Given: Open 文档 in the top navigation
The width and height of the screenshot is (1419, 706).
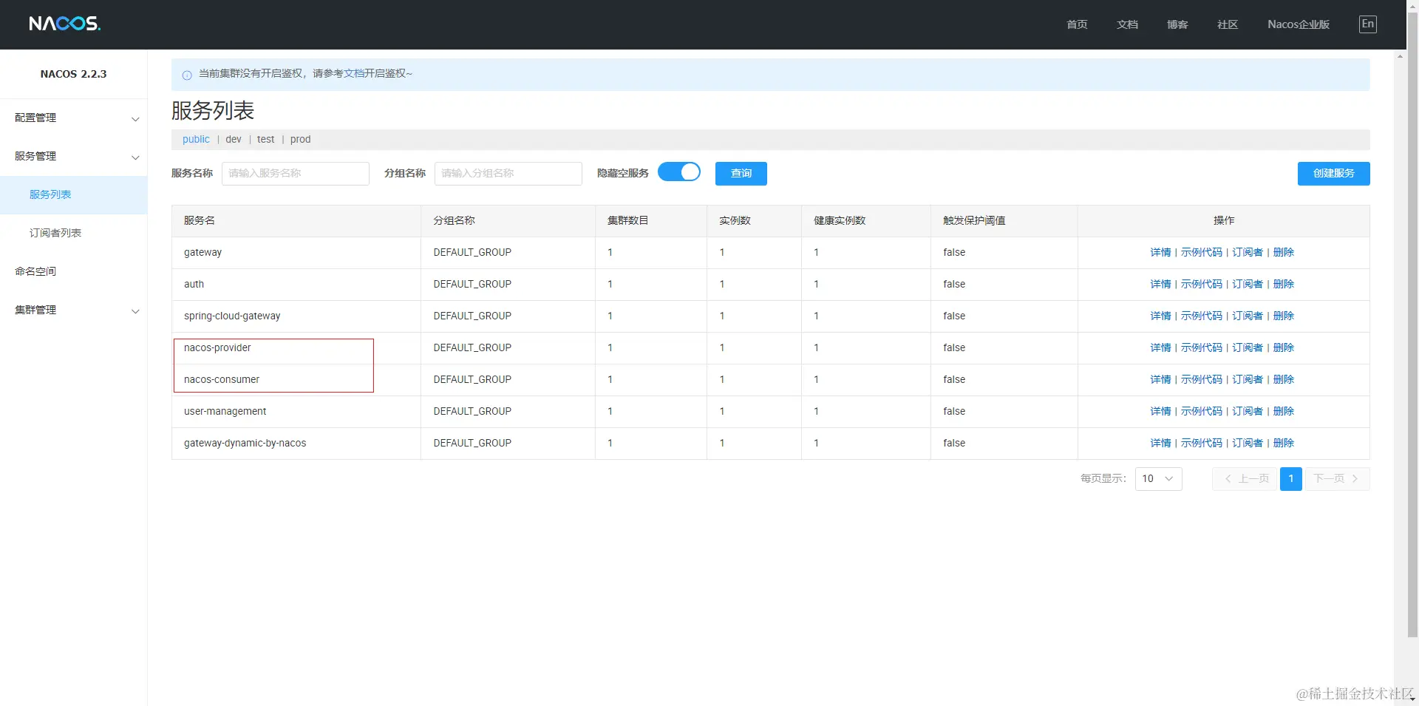Looking at the screenshot, I should point(1127,24).
